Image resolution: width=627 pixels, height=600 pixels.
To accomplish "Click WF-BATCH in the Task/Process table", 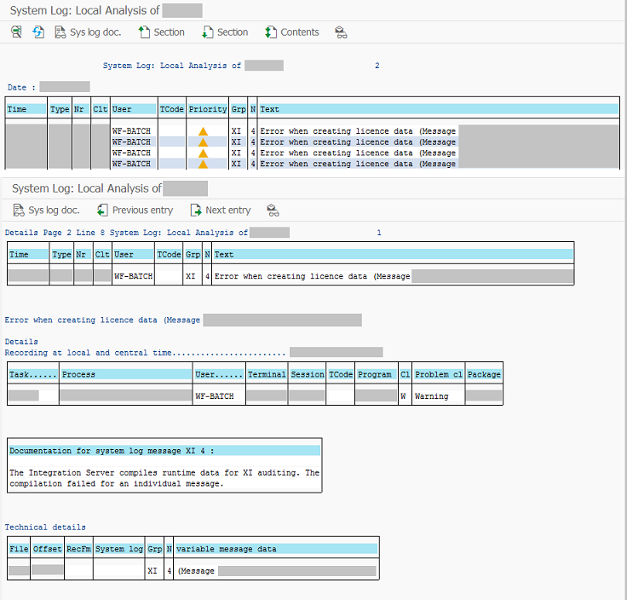I will pyautogui.click(x=215, y=396).
